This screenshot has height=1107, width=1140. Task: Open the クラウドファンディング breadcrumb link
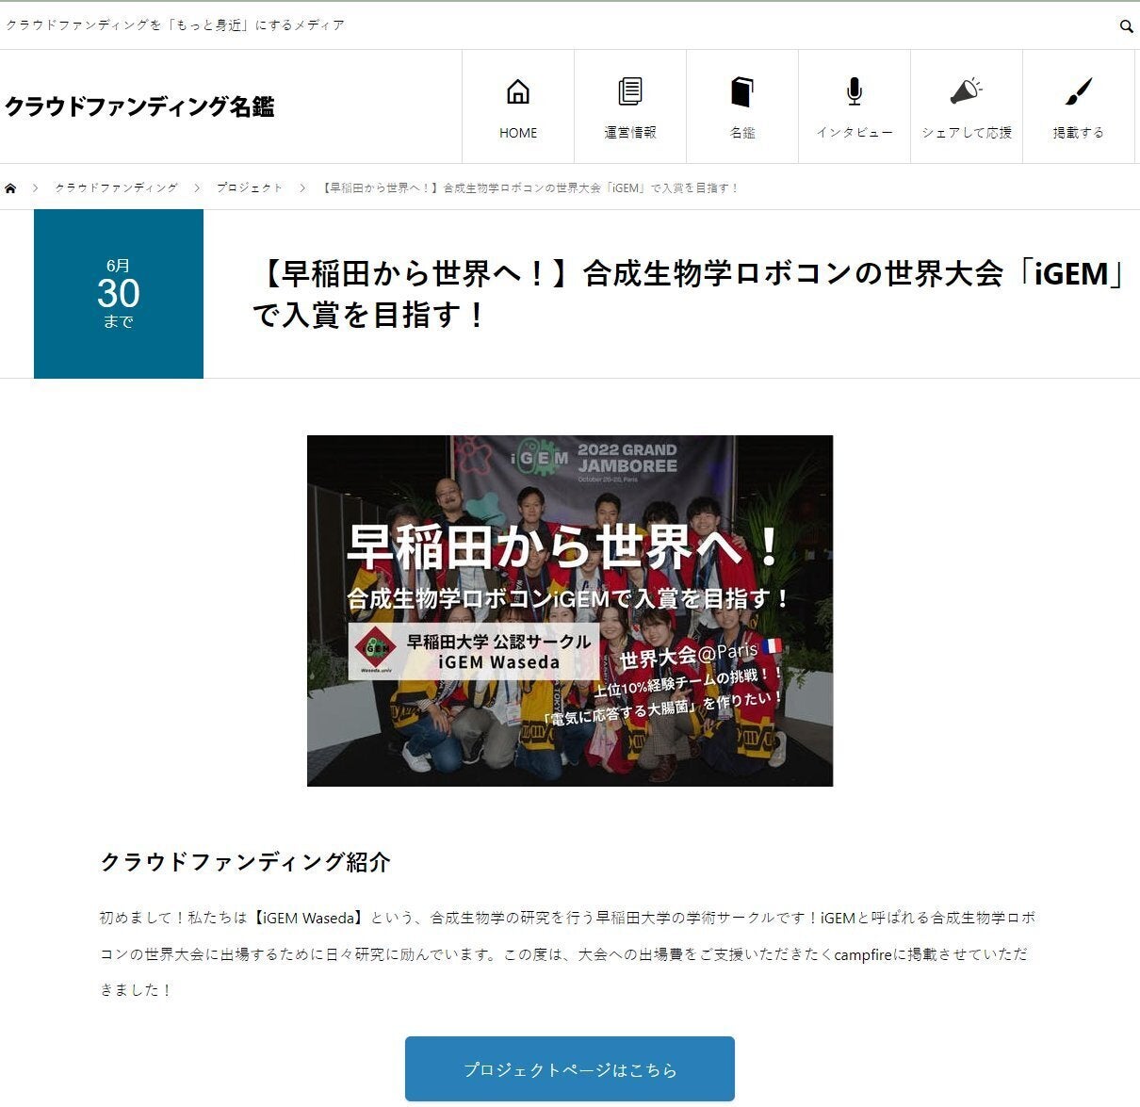(116, 188)
